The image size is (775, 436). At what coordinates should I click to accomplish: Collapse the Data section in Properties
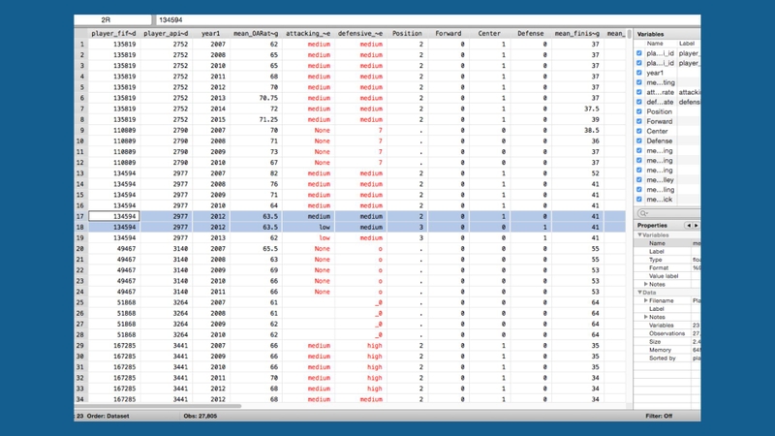tap(639, 293)
